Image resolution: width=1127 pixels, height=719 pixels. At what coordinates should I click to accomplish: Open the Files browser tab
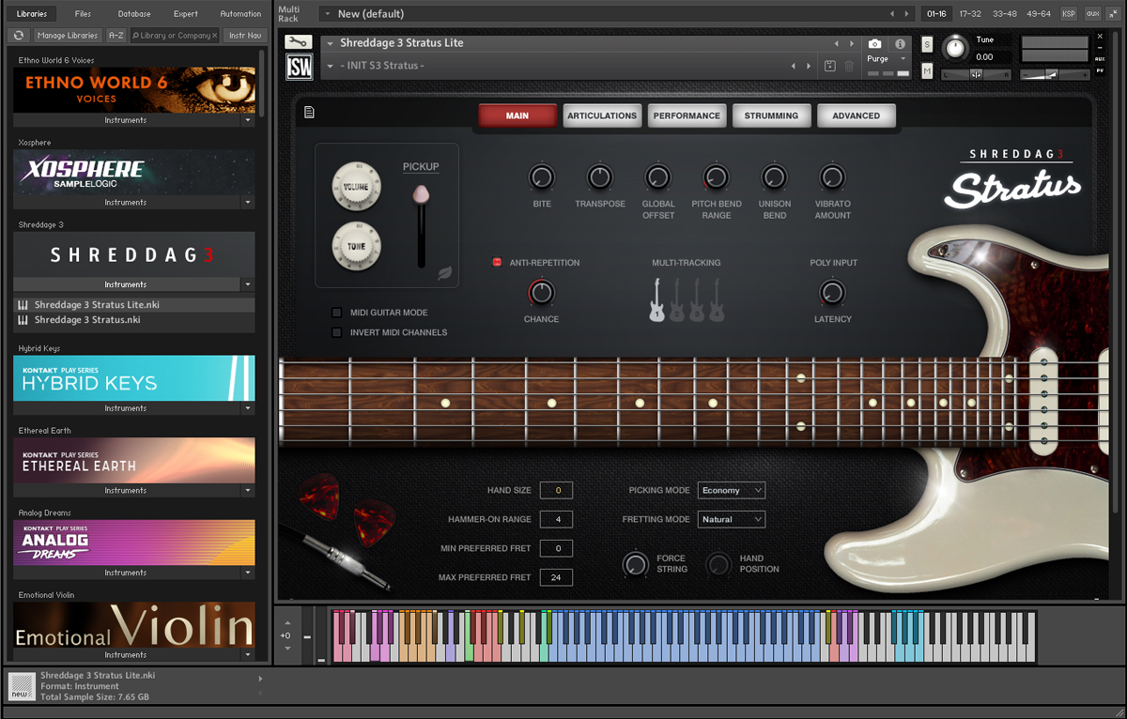point(83,14)
